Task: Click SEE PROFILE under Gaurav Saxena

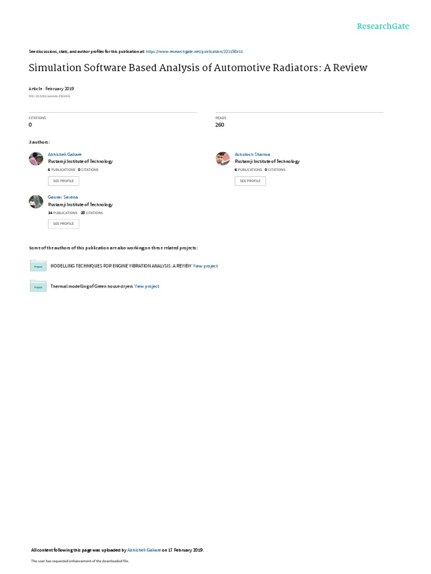Action: tap(63, 224)
